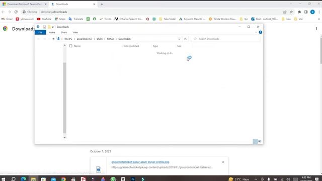Click navigation pane scroll down arrow

click(65, 137)
